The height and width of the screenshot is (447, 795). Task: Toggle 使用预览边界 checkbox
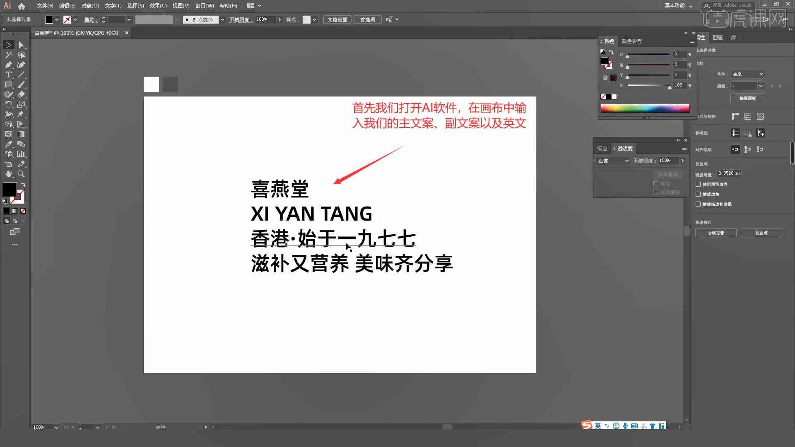point(699,184)
